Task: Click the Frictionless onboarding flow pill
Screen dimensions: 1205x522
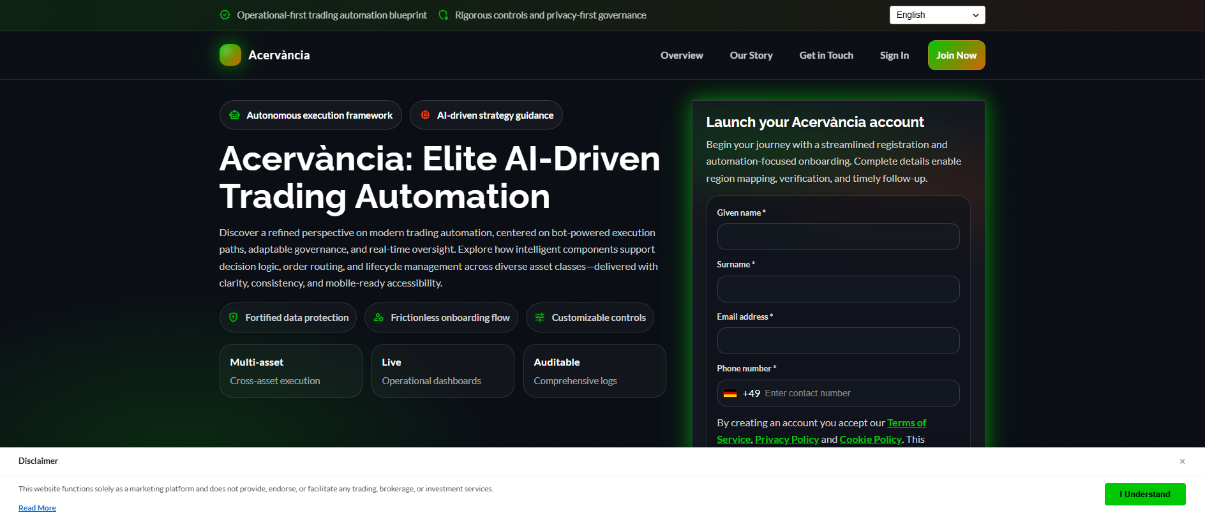Action: pos(441,317)
